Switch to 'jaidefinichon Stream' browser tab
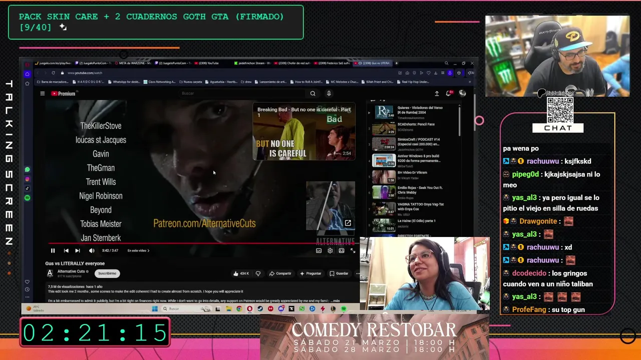This screenshot has width=641, height=360. [x=253, y=63]
